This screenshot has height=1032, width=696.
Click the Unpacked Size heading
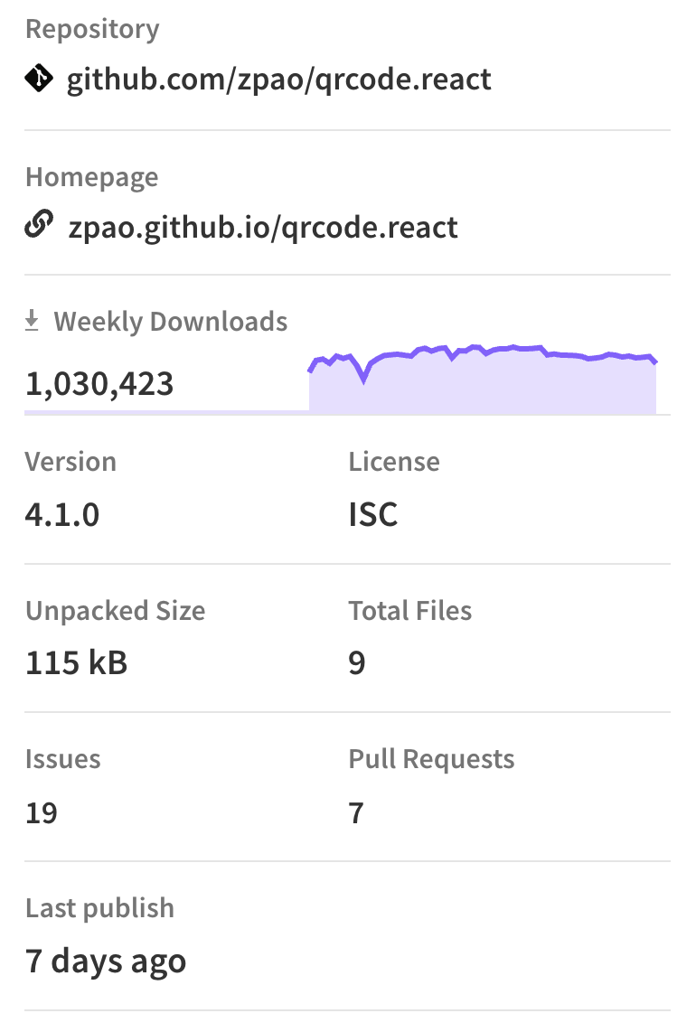pyautogui.click(x=115, y=611)
